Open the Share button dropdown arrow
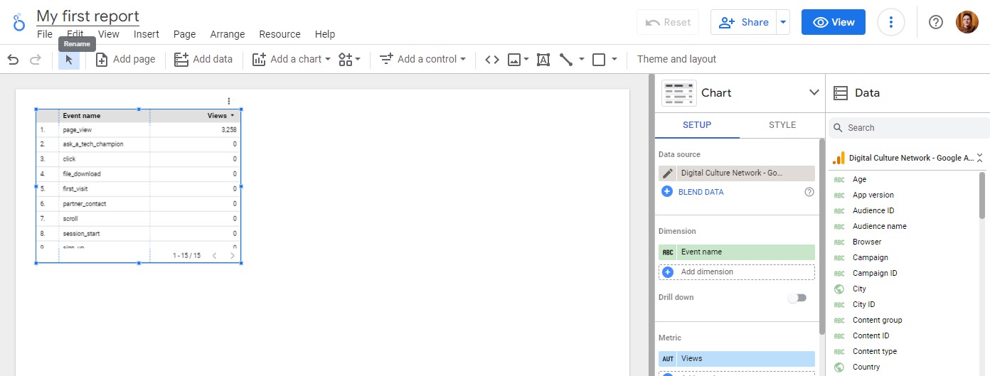990x376 pixels. pyautogui.click(x=783, y=22)
